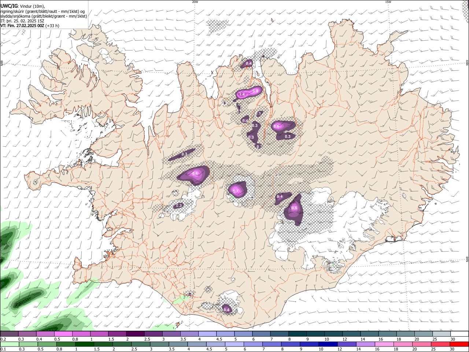Viewport: 469px width, 352px height.
Task: Click the 'VT: Fim. 27.02.2025 00Z' valid time
Action: pyautogui.click(x=22, y=26)
